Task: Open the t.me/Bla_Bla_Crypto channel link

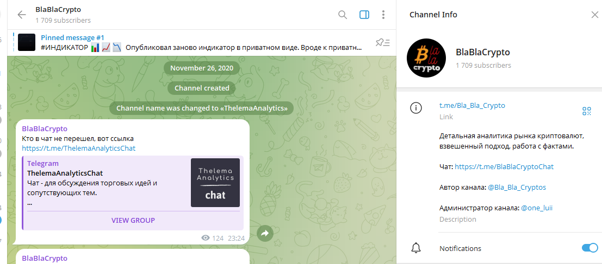Action: (472, 106)
